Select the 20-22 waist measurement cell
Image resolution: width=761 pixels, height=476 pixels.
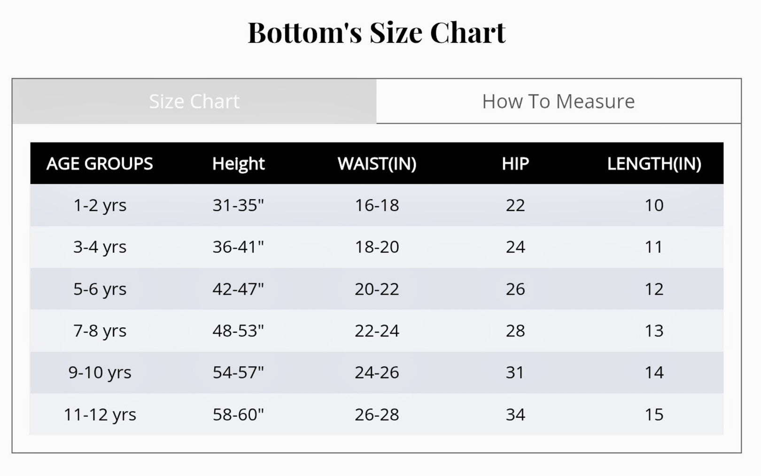point(377,289)
